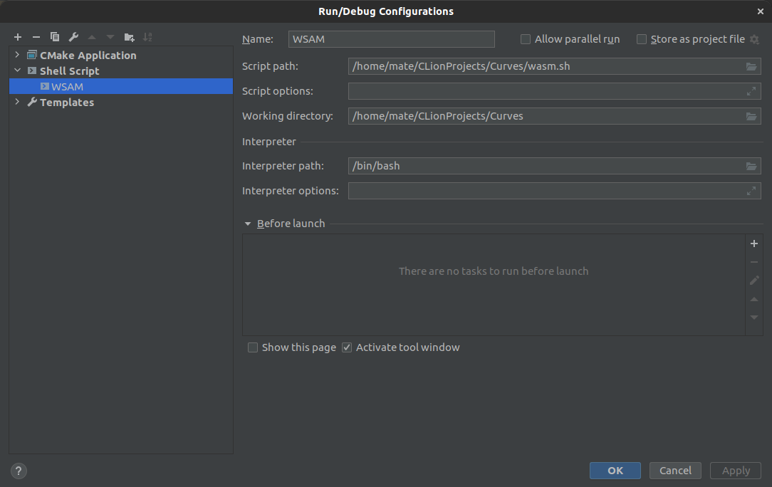The image size is (772, 487).
Task: Click into the Interpreter path field
Action: [545, 166]
